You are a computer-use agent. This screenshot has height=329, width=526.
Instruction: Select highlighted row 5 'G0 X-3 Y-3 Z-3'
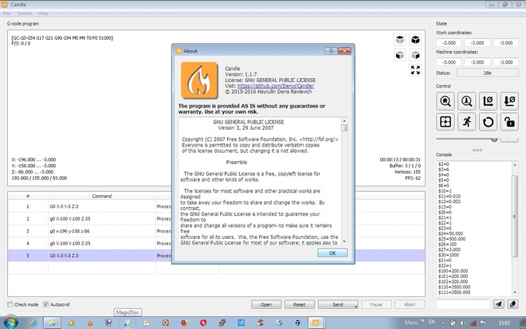click(216, 256)
